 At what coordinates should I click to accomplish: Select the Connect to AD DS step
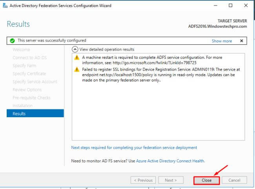pos(29,58)
